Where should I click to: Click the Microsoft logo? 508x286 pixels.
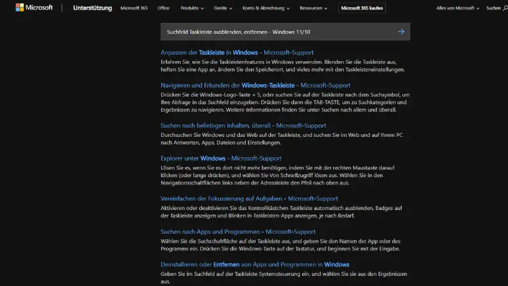pyautogui.click(x=34, y=7)
